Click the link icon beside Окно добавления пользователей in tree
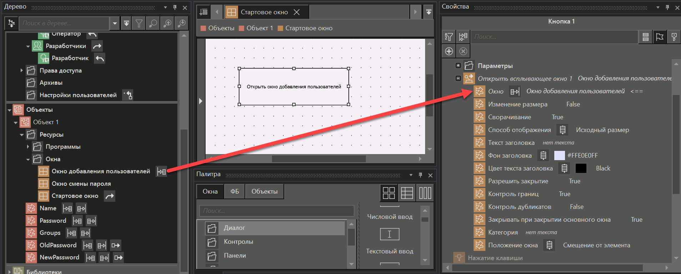 162,172
